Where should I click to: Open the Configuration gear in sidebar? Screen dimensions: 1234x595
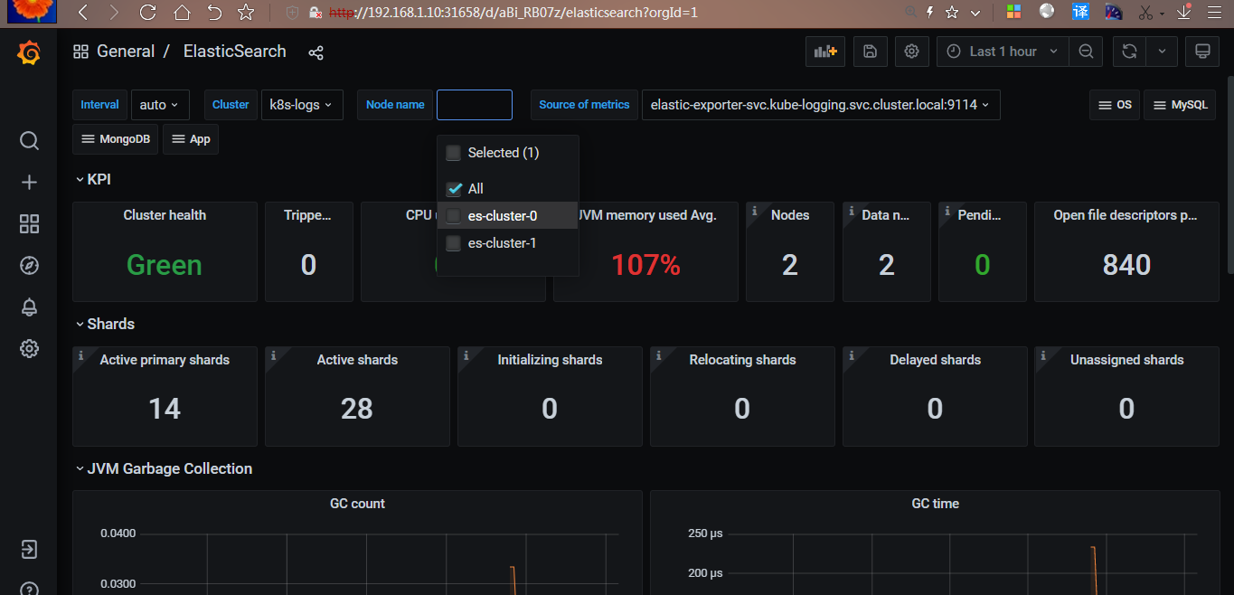pyautogui.click(x=29, y=348)
